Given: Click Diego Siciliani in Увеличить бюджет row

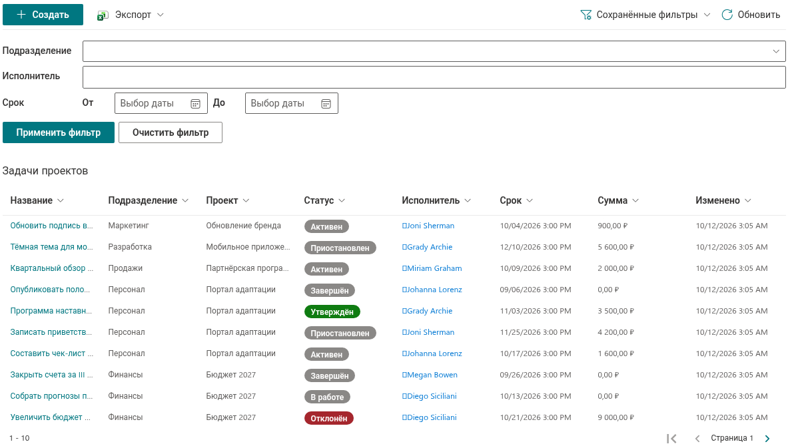Looking at the screenshot, I should click(432, 417).
